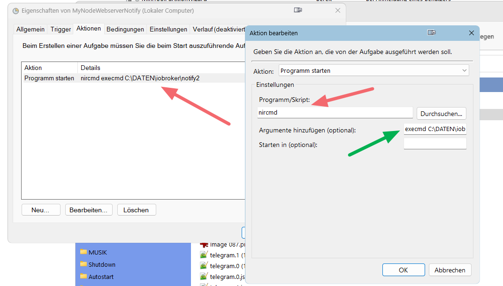Click the Aktion: label beside the dropdown

tap(263, 71)
